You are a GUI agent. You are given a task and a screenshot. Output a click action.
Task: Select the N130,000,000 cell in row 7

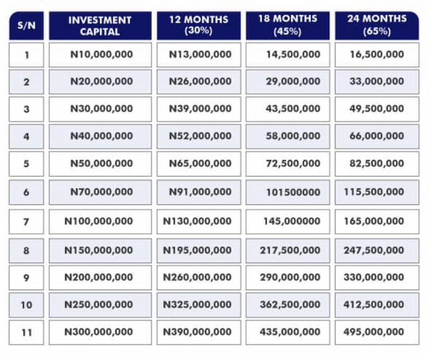click(199, 222)
